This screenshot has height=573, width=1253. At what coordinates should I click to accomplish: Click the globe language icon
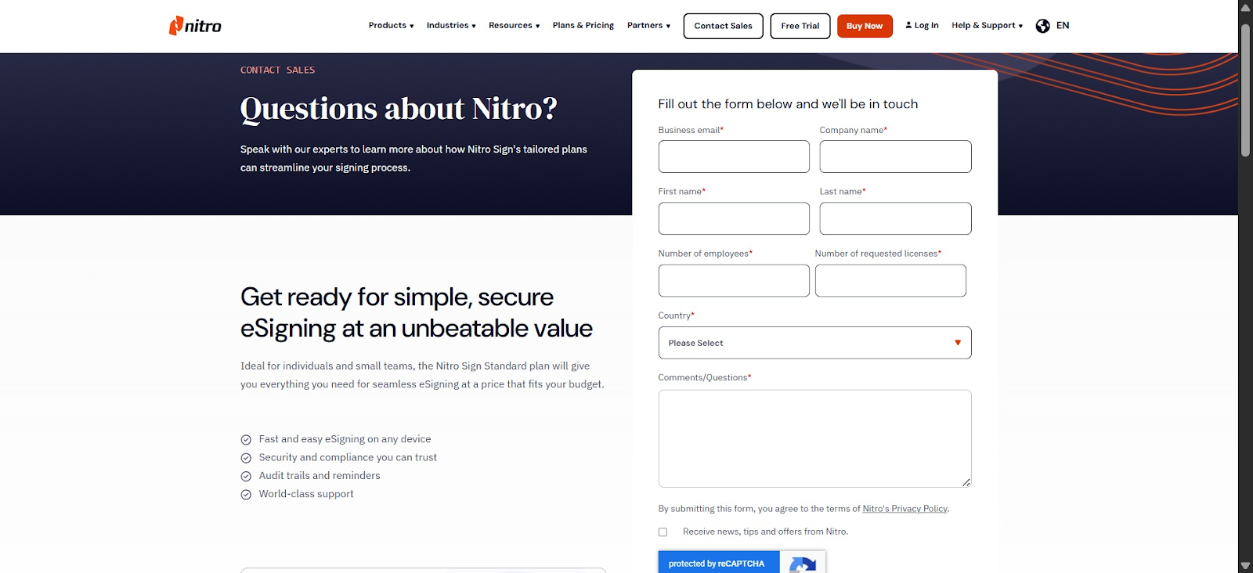coord(1042,26)
